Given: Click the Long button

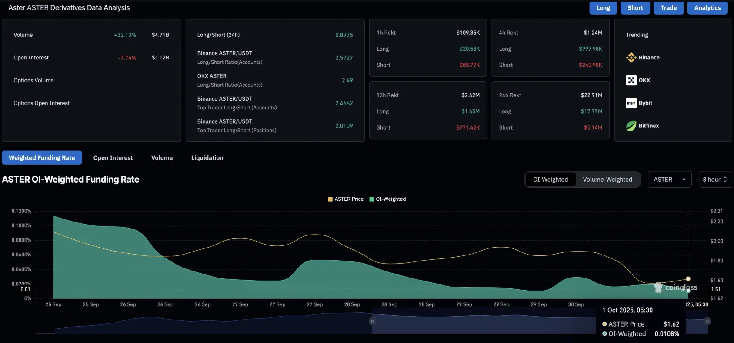Looking at the screenshot, I should (x=603, y=8).
